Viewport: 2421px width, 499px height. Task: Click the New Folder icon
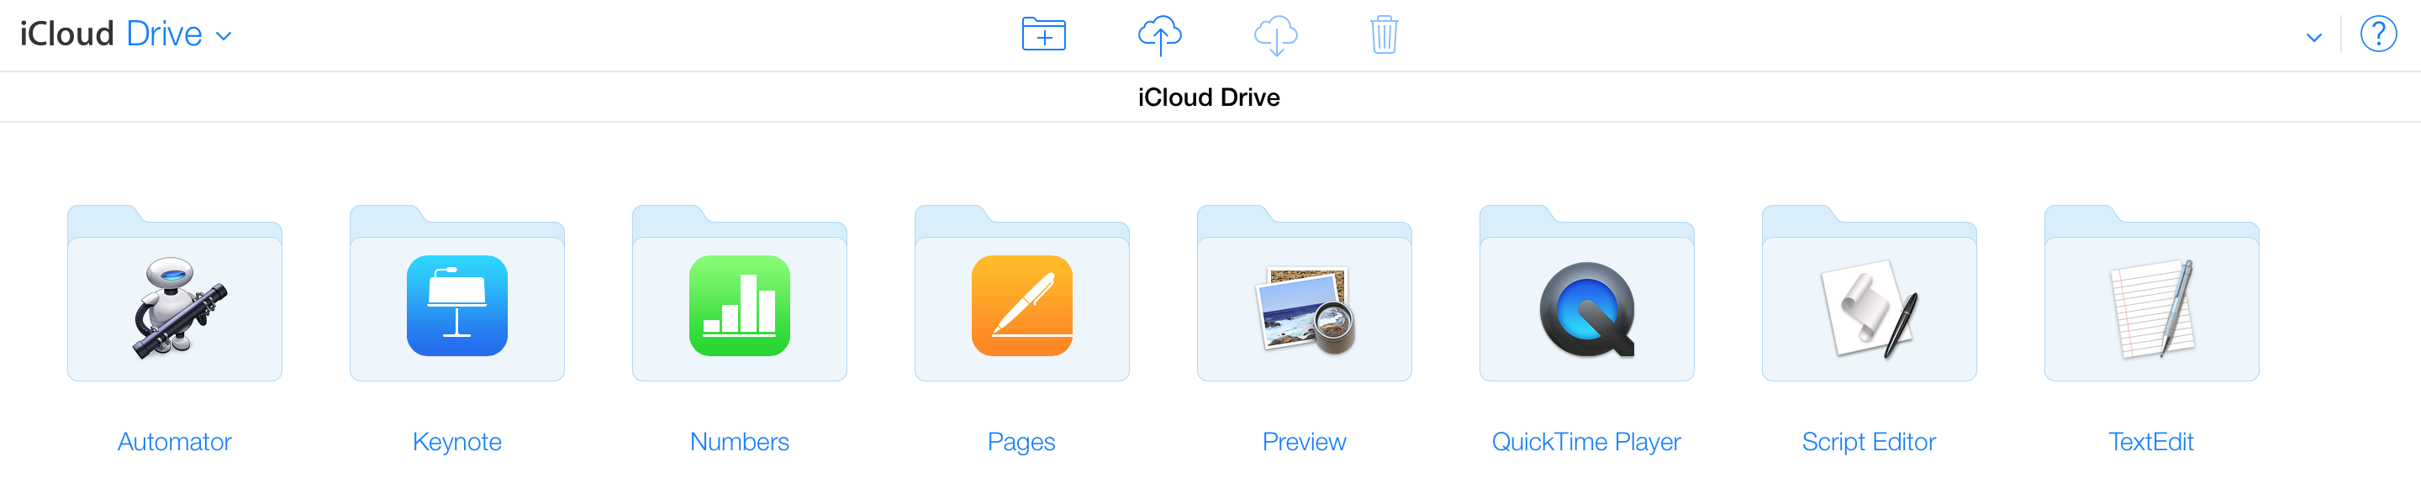pos(1043,34)
